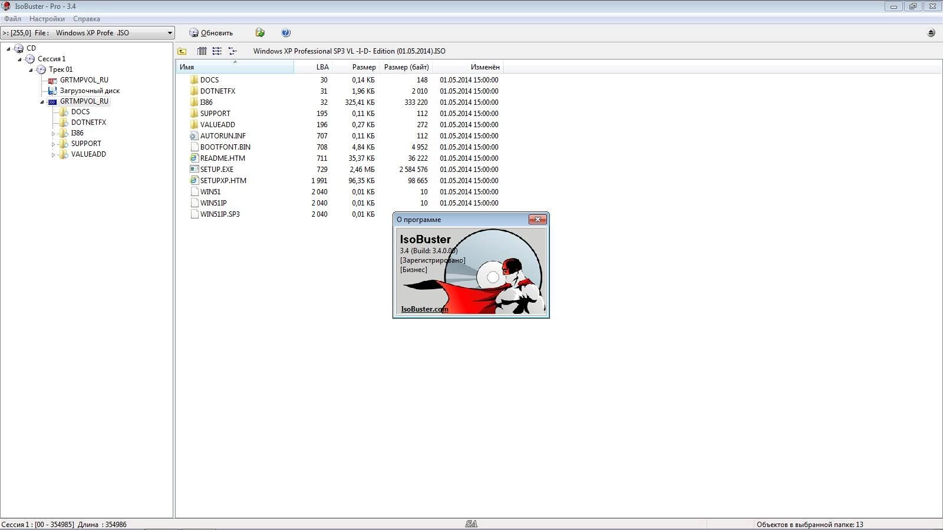
Task: Switch to list view icon
Action: (x=217, y=51)
